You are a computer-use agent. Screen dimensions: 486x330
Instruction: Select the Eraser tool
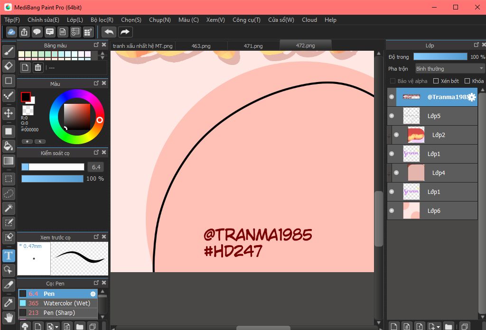pyautogui.click(x=9, y=65)
